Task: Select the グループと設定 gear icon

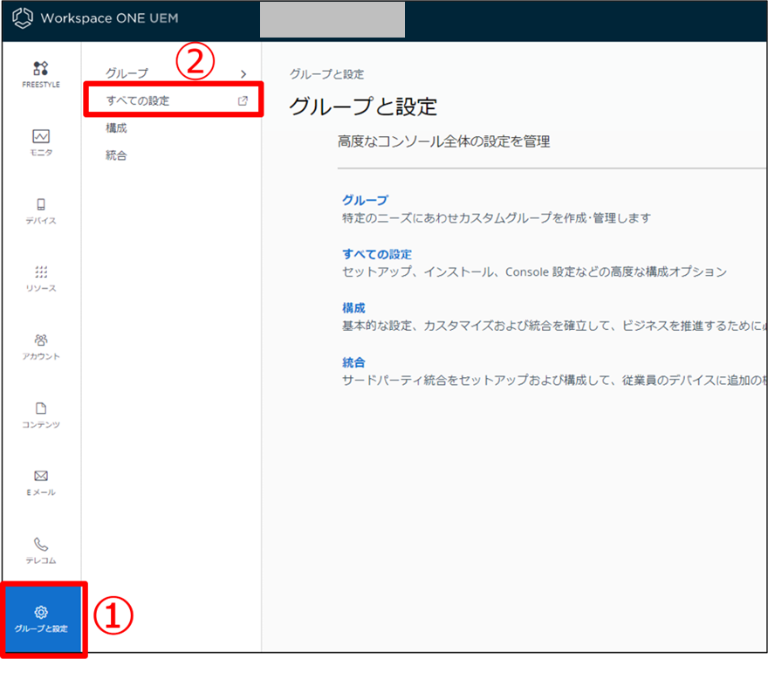Action: 41,612
